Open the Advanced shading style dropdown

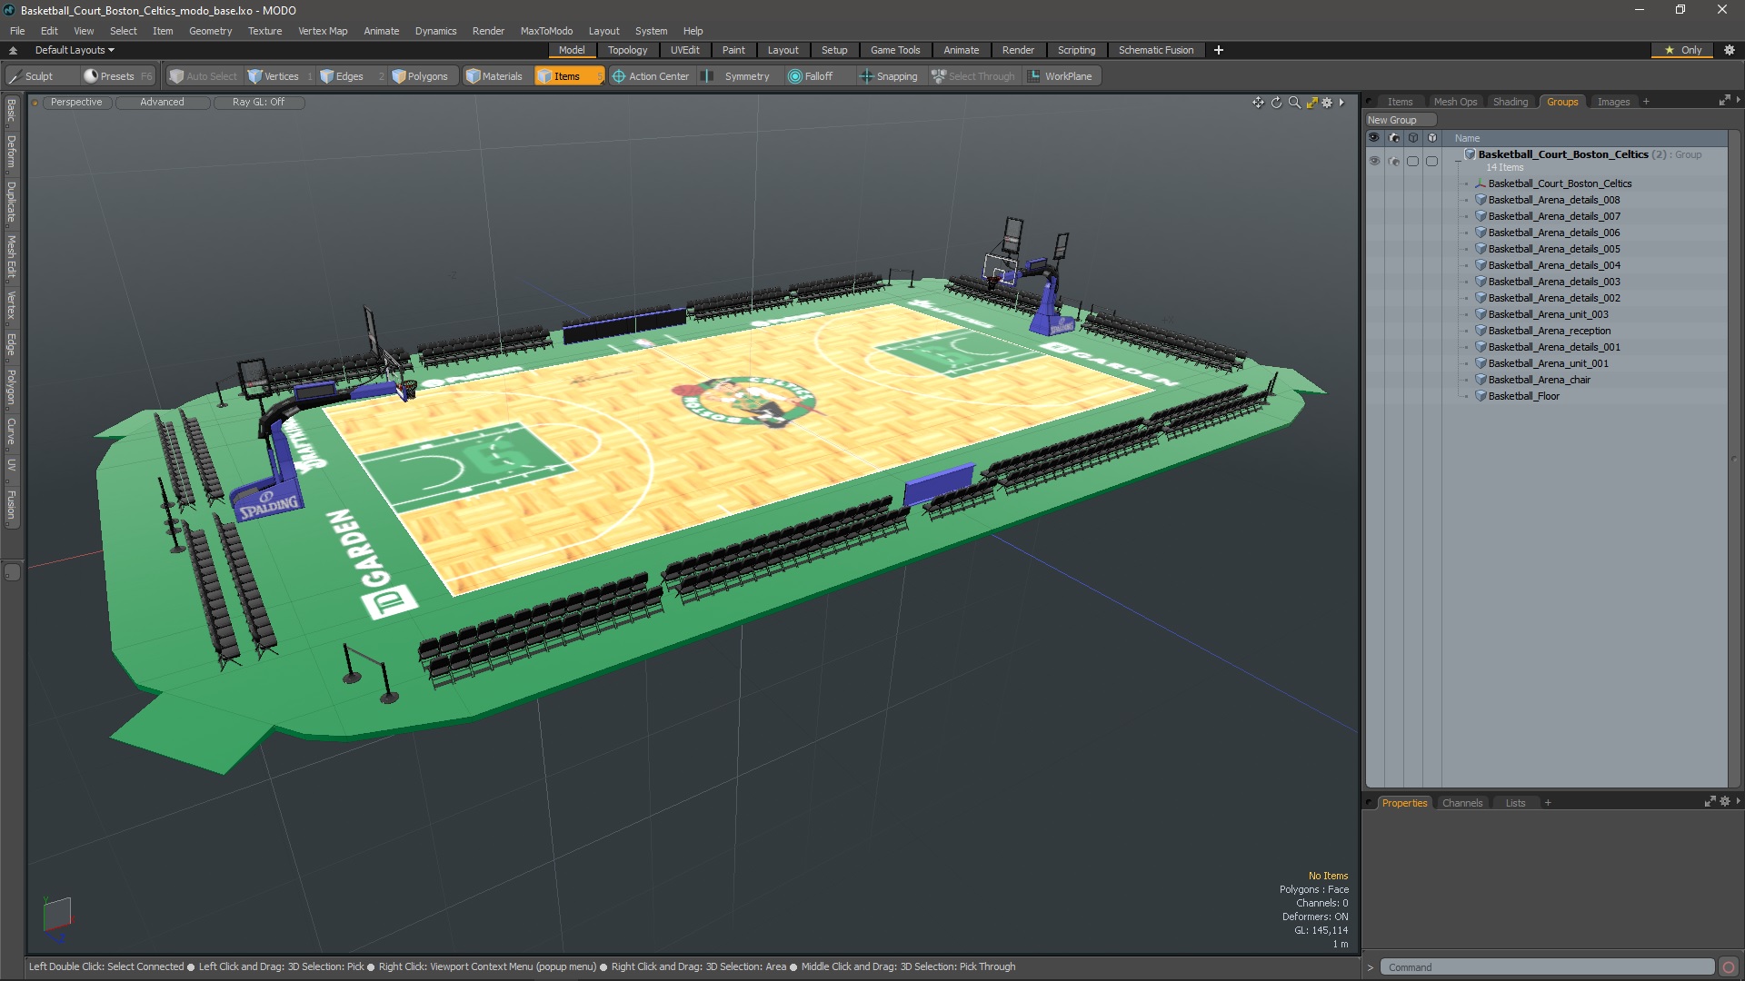click(x=162, y=102)
